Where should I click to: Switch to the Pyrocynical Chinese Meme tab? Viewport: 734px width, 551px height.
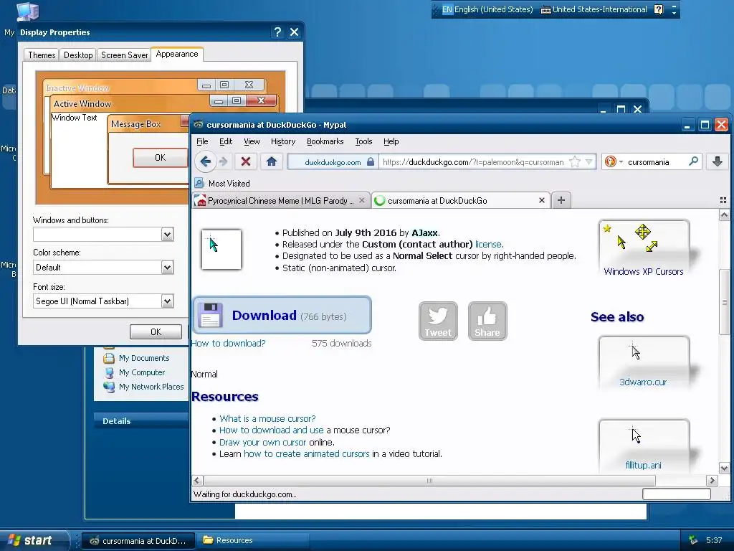pos(282,201)
